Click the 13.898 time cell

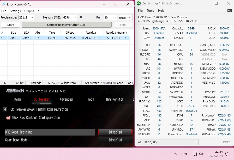pyautogui.click(x=52, y=38)
